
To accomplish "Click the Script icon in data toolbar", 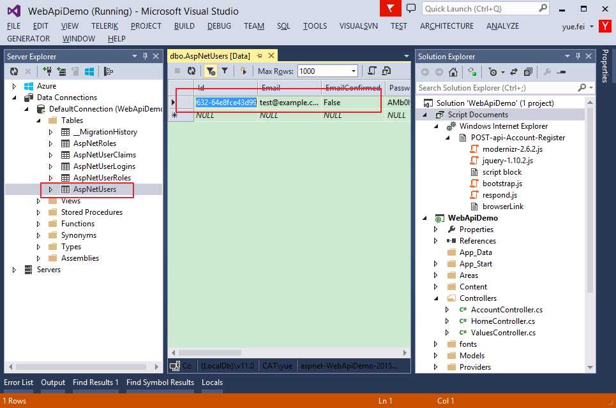I will [x=372, y=71].
